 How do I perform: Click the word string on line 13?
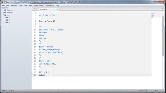(x=43, y=38)
